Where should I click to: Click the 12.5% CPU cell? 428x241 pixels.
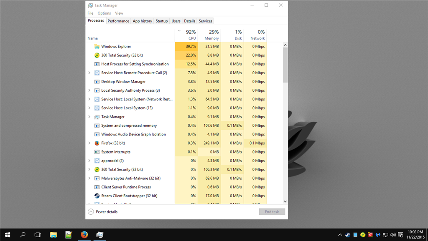click(186, 64)
